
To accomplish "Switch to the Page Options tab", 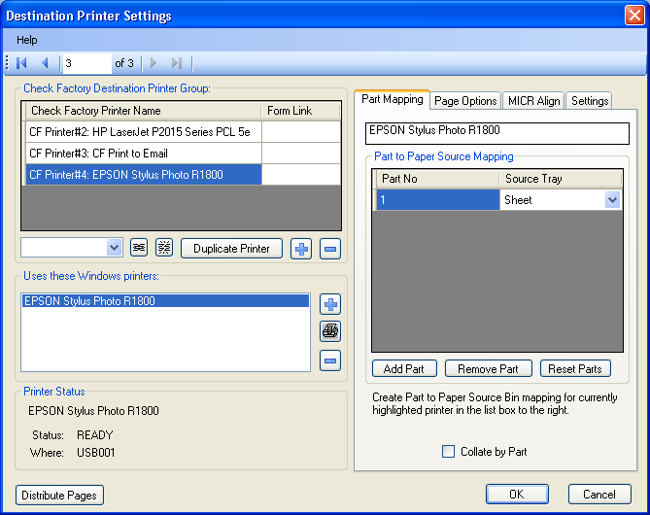I will tap(465, 101).
